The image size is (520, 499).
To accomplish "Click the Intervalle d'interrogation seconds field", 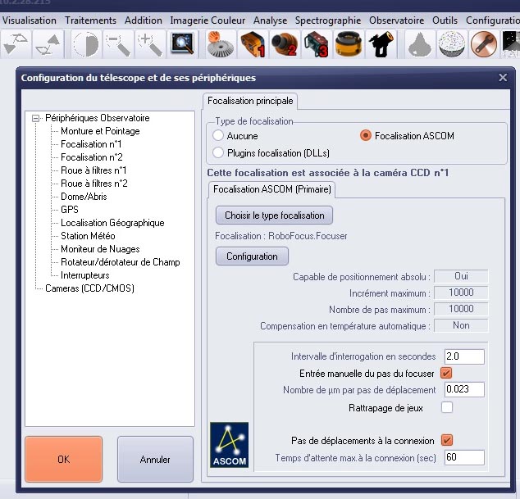I will (x=463, y=356).
